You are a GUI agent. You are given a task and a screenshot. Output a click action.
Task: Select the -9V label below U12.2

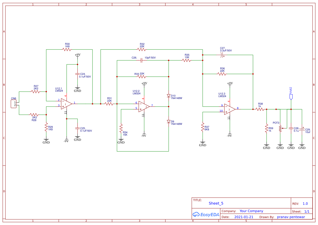coord(144,136)
